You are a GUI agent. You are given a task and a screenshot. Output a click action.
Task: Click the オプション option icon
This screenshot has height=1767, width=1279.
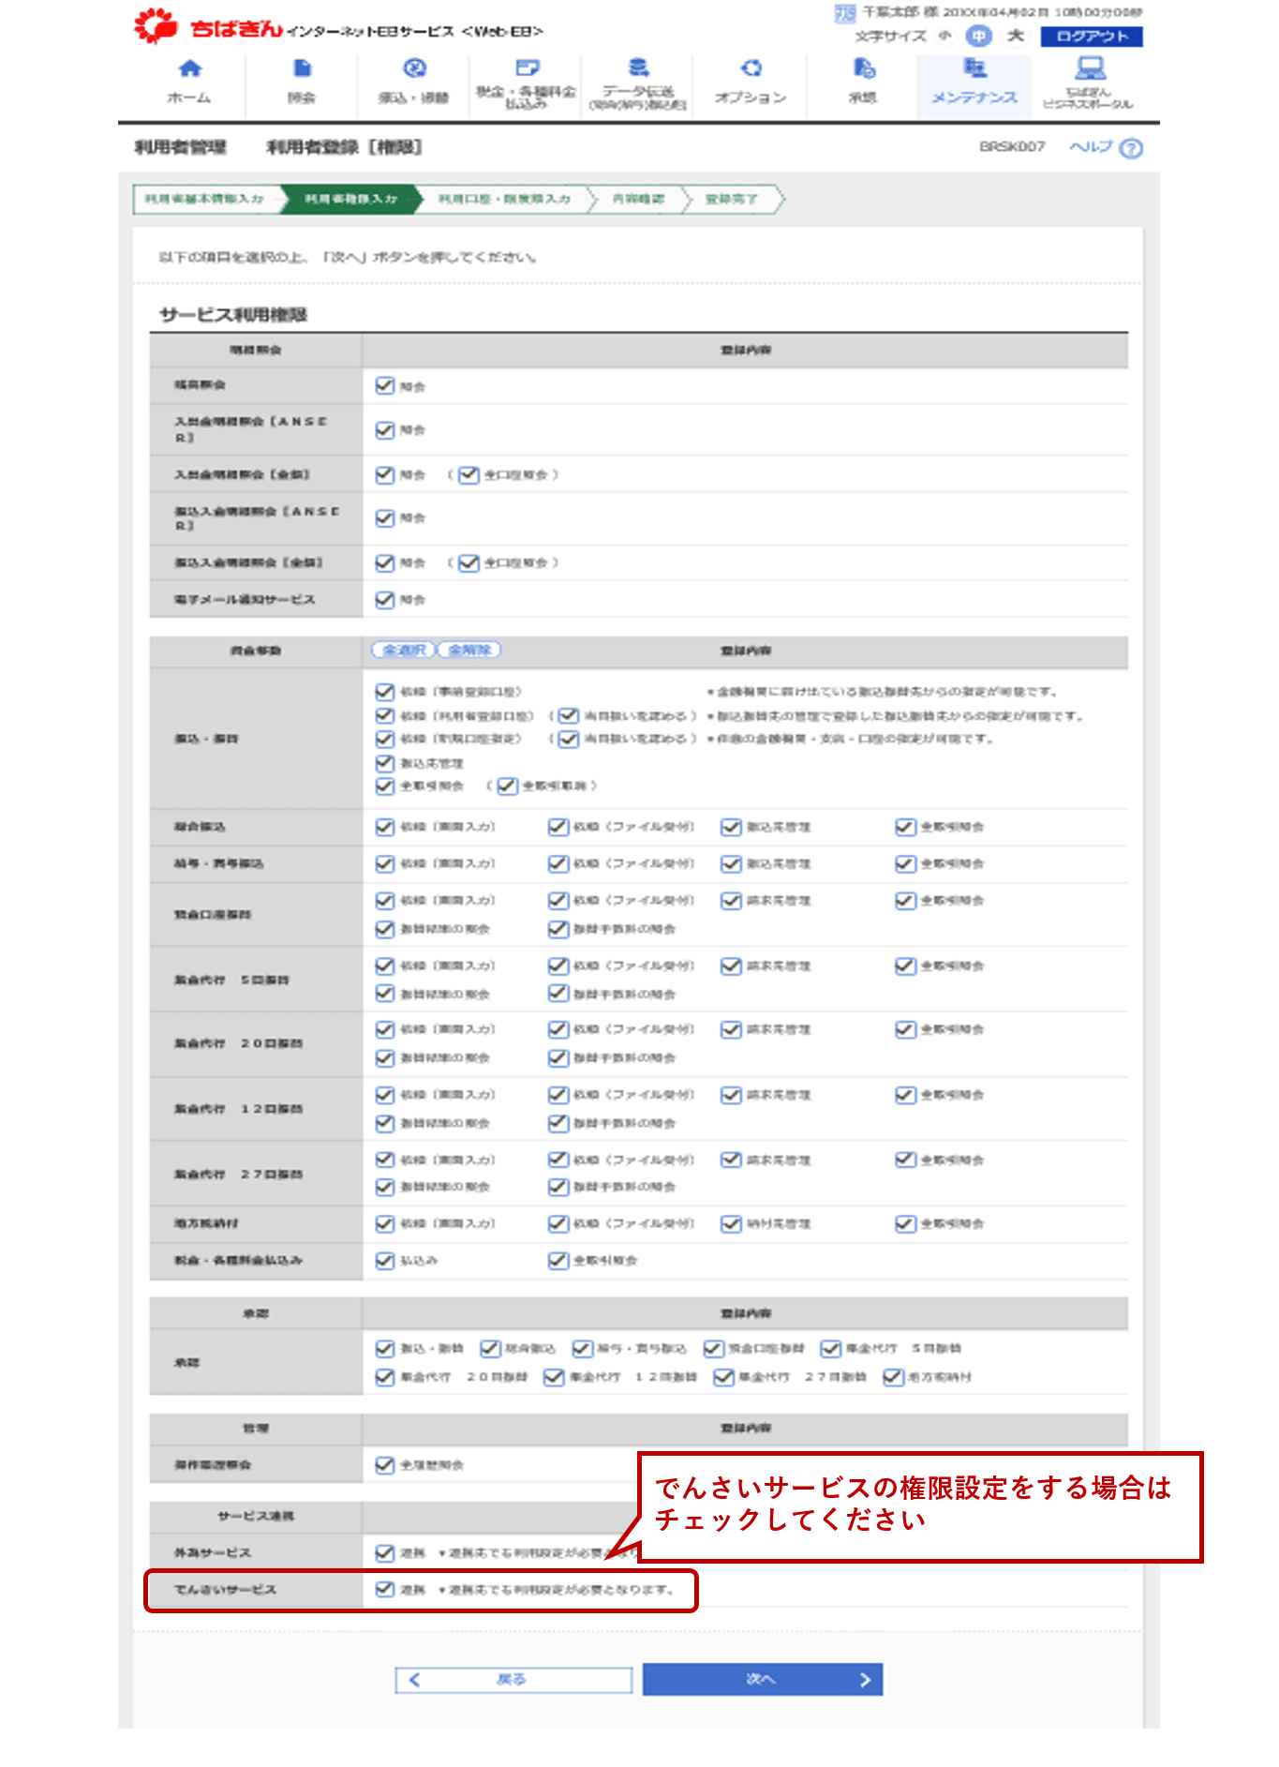(751, 68)
